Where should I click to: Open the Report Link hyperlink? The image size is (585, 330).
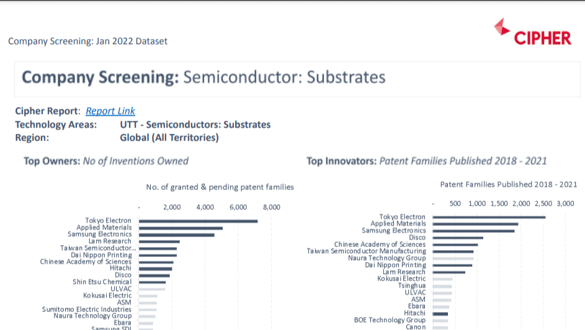(110, 111)
